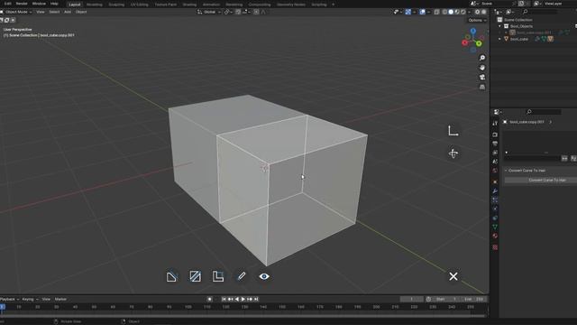Screen dimensions: 577x325
Task: Collapse the Convert Curve To Hair panel
Action: (x=506, y=171)
